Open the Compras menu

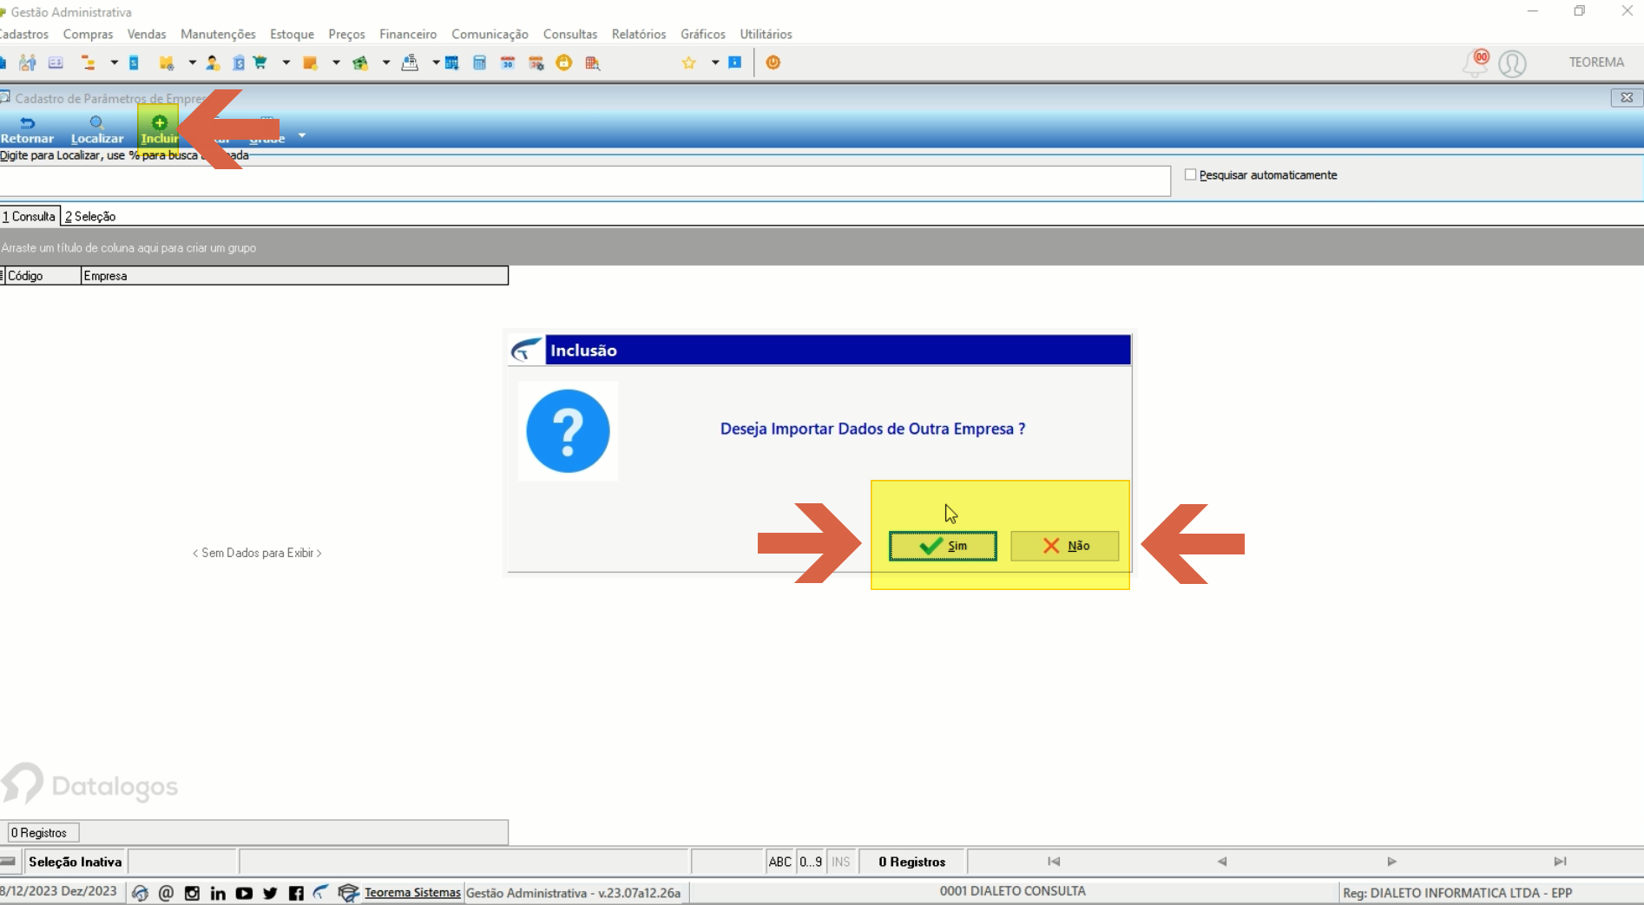coord(88,34)
